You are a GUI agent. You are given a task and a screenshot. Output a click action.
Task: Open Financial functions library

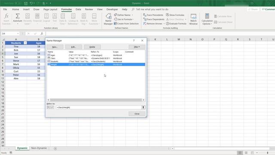[x=37, y=19]
